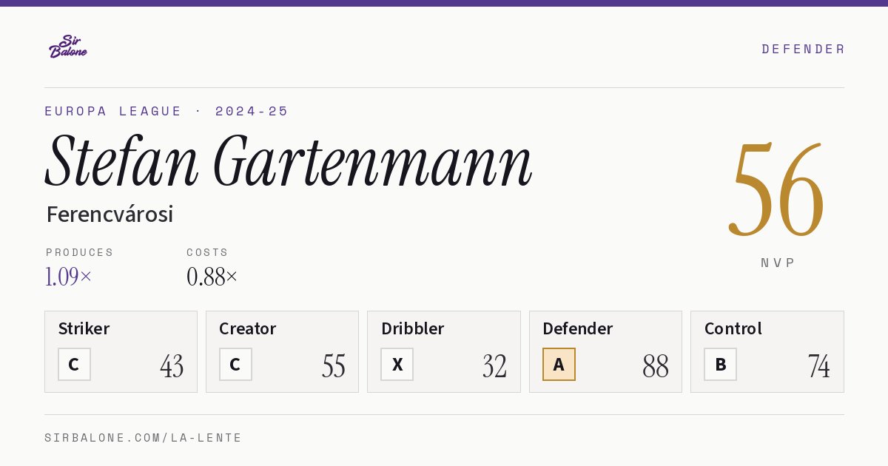
Task: Click the highlighted Defender grade A badge
Action: pyautogui.click(x=559, y=365)
